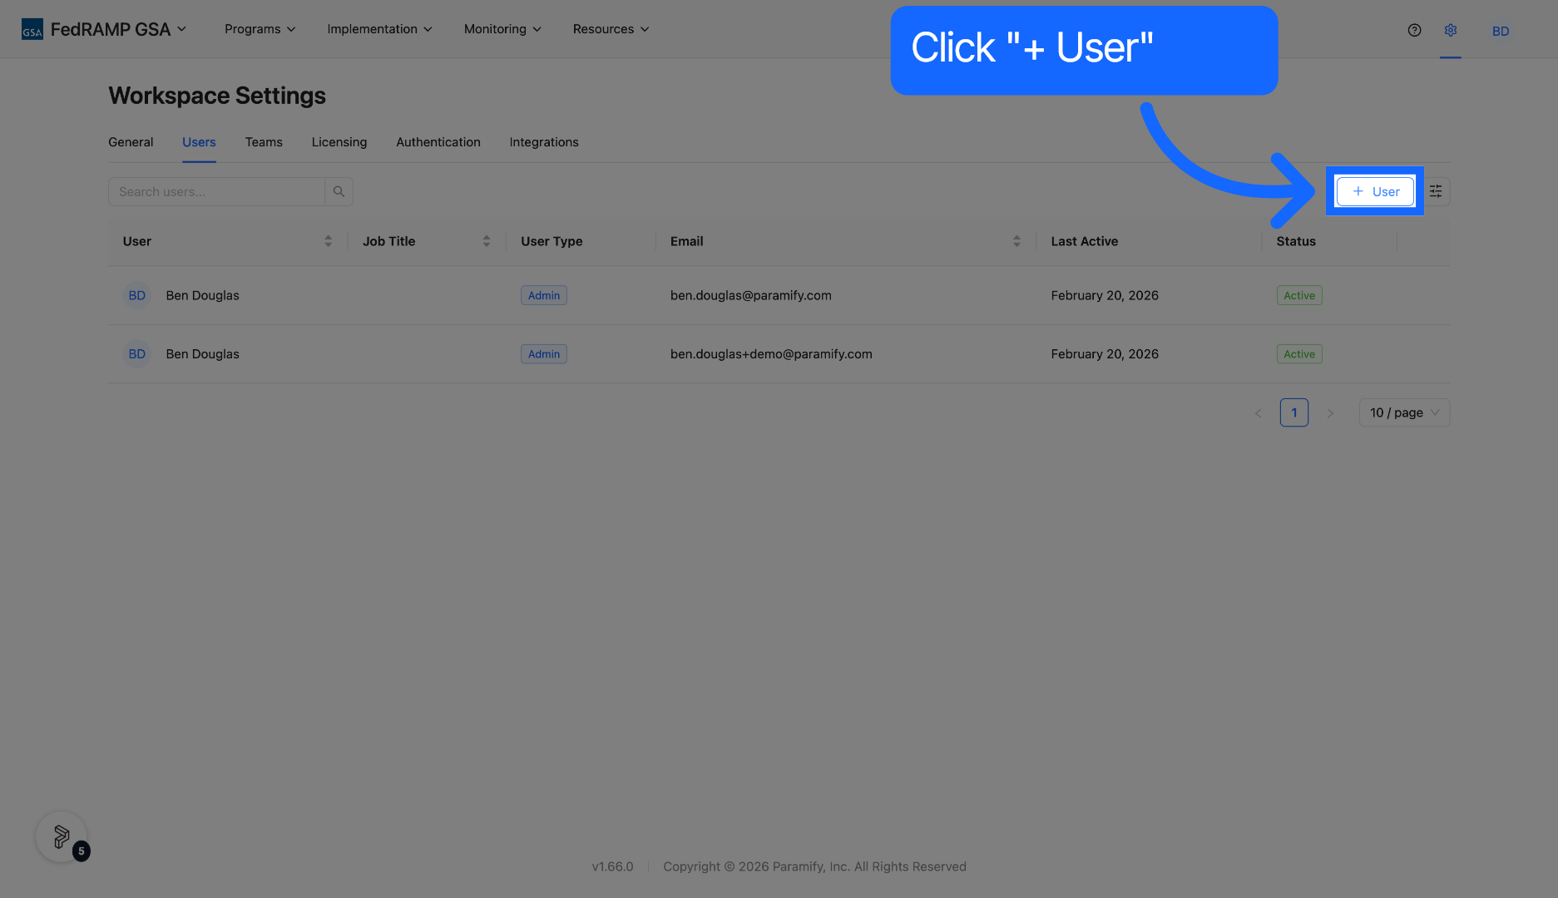Click Ben Douglas name in second row
The height and width of the screenshot is (898, 1558).
pos(202,353)
